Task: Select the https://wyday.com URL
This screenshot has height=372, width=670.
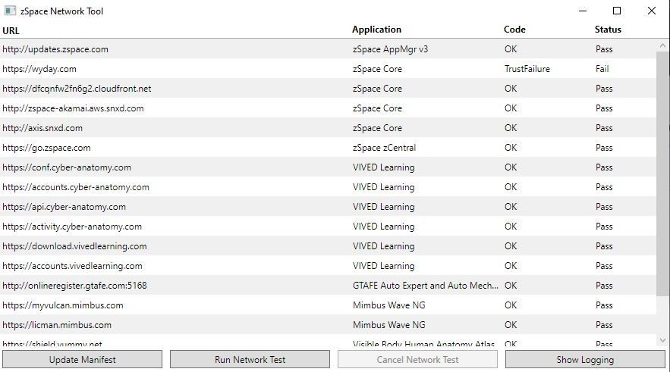Action: tap(39, 69)
